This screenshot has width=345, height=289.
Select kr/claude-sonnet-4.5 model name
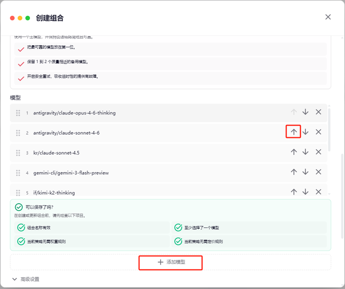pyautogui.click(x=56, y=153)
